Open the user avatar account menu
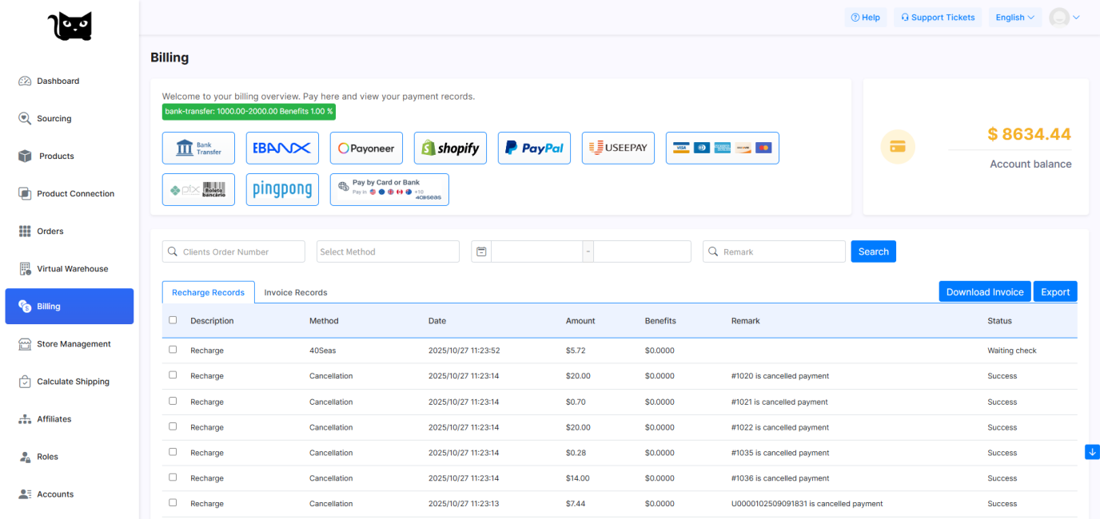The image size is (1100, 519). pos(1064,18)
